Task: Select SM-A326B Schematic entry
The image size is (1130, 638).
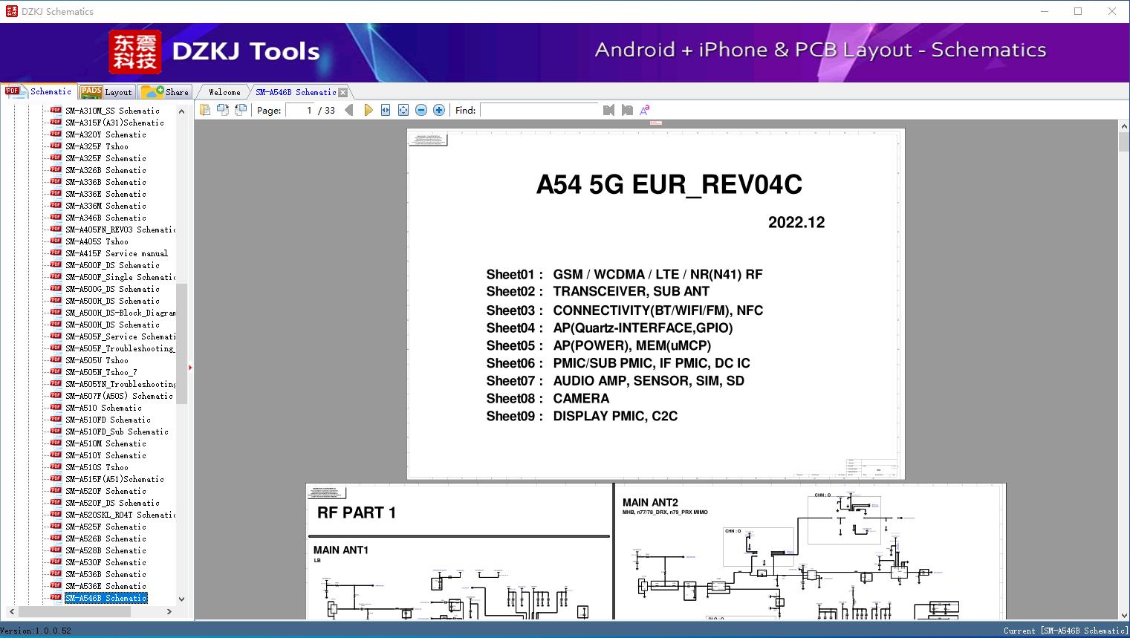Action: pos(105,170)
